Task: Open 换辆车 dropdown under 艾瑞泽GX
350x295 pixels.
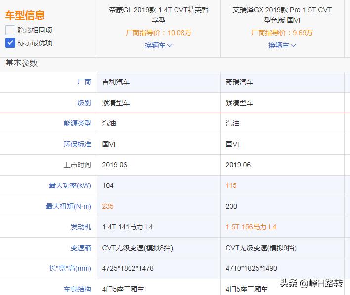Action: pos(282,45)
